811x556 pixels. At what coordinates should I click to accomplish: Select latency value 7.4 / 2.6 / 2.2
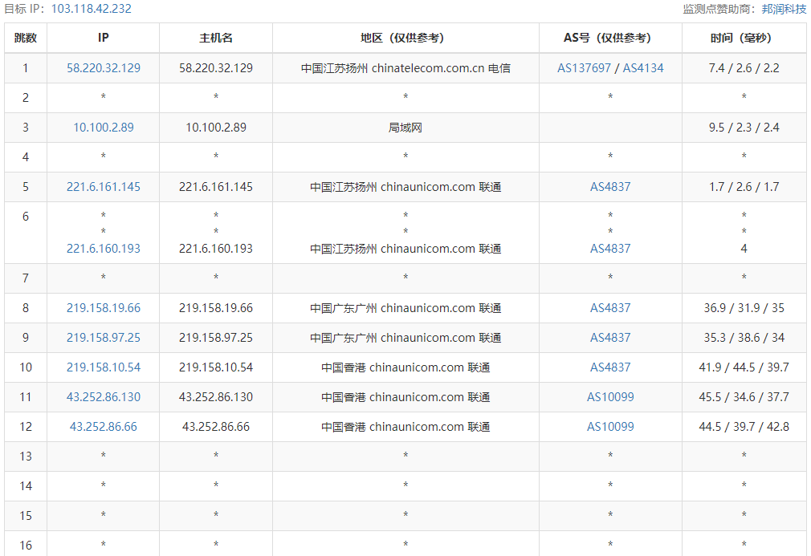(x=744, y=67)
